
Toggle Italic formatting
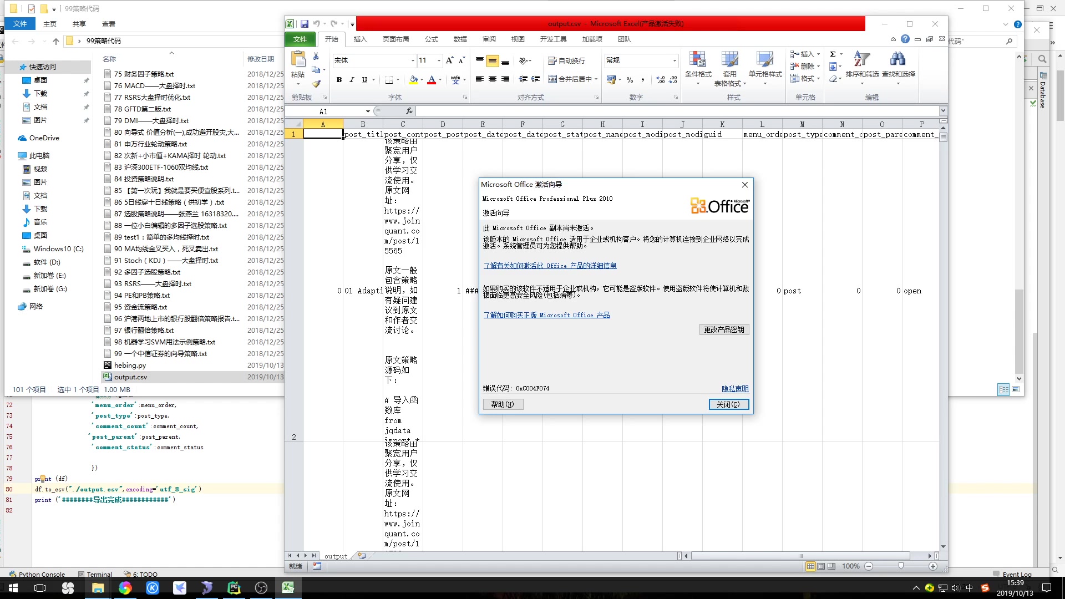pos(352,80)
